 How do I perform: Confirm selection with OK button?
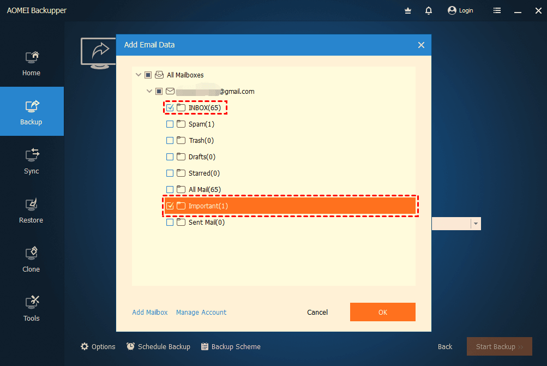(383, 312)
